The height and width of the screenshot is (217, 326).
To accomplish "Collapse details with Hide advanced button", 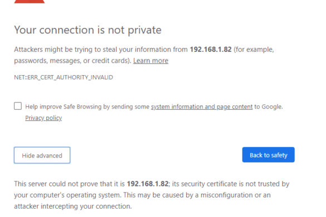I will pos(42,155).
